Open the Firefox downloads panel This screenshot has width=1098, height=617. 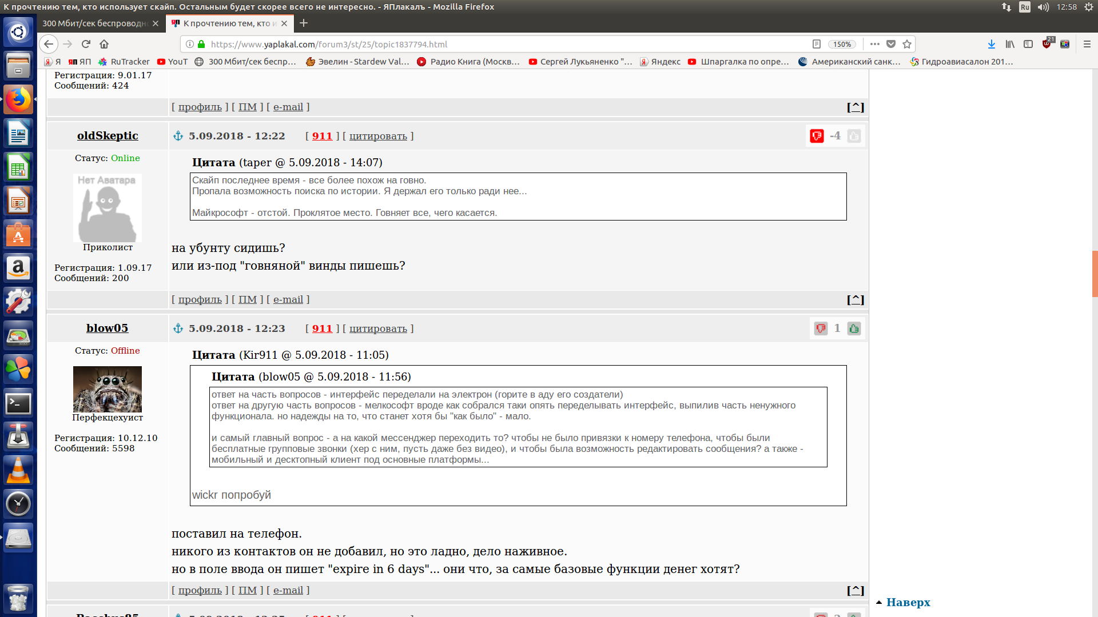click(x=992, y=44)
